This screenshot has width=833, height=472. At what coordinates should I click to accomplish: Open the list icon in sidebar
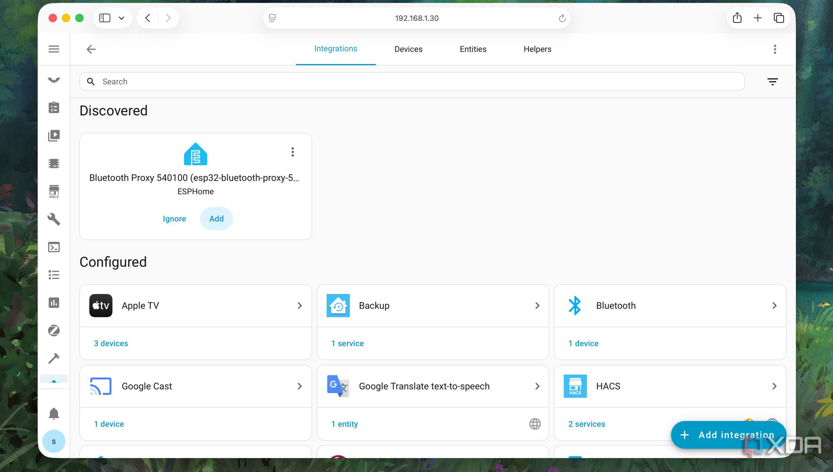(x=54, y=275)
